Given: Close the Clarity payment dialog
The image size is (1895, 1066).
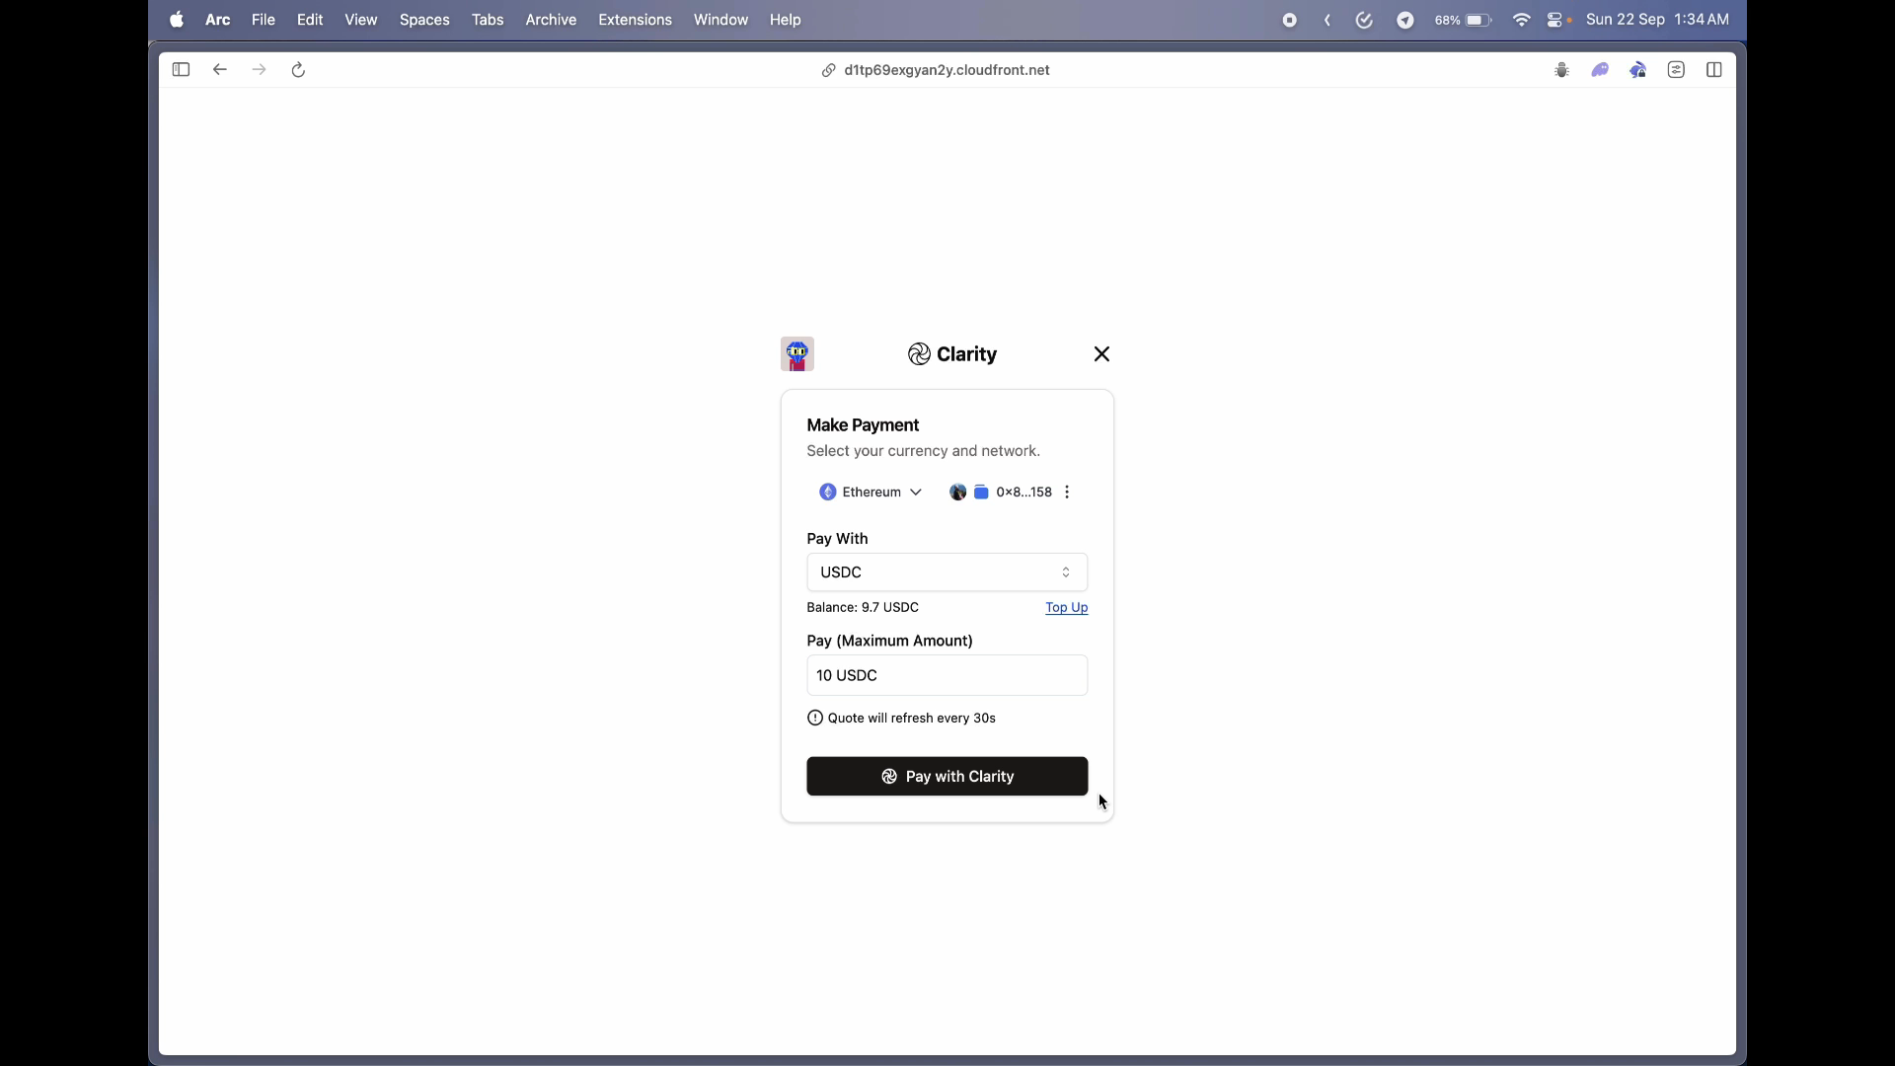Looking at the screenshot, I should (x=1102, y=354).
